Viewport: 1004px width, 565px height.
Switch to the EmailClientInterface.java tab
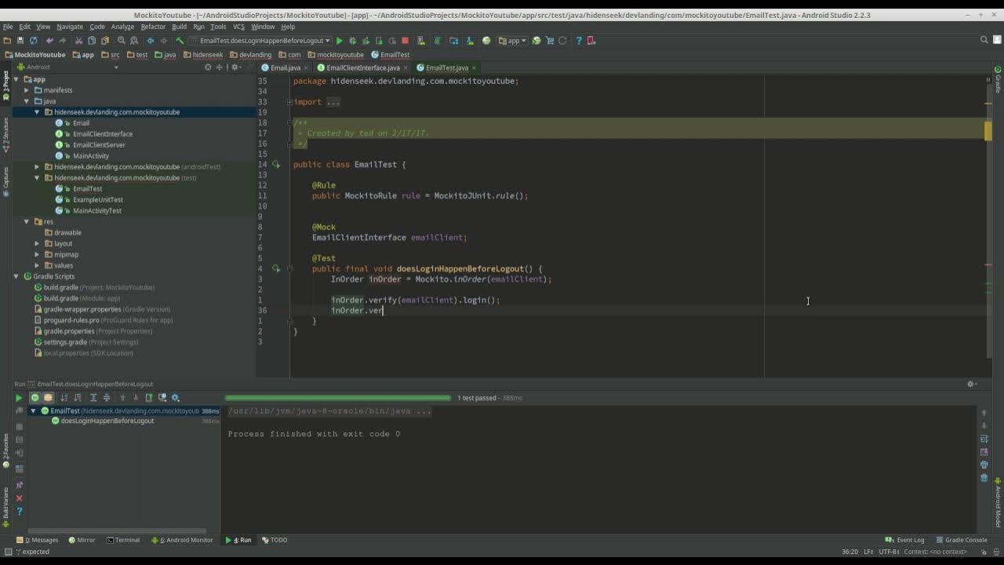(363, 67)
